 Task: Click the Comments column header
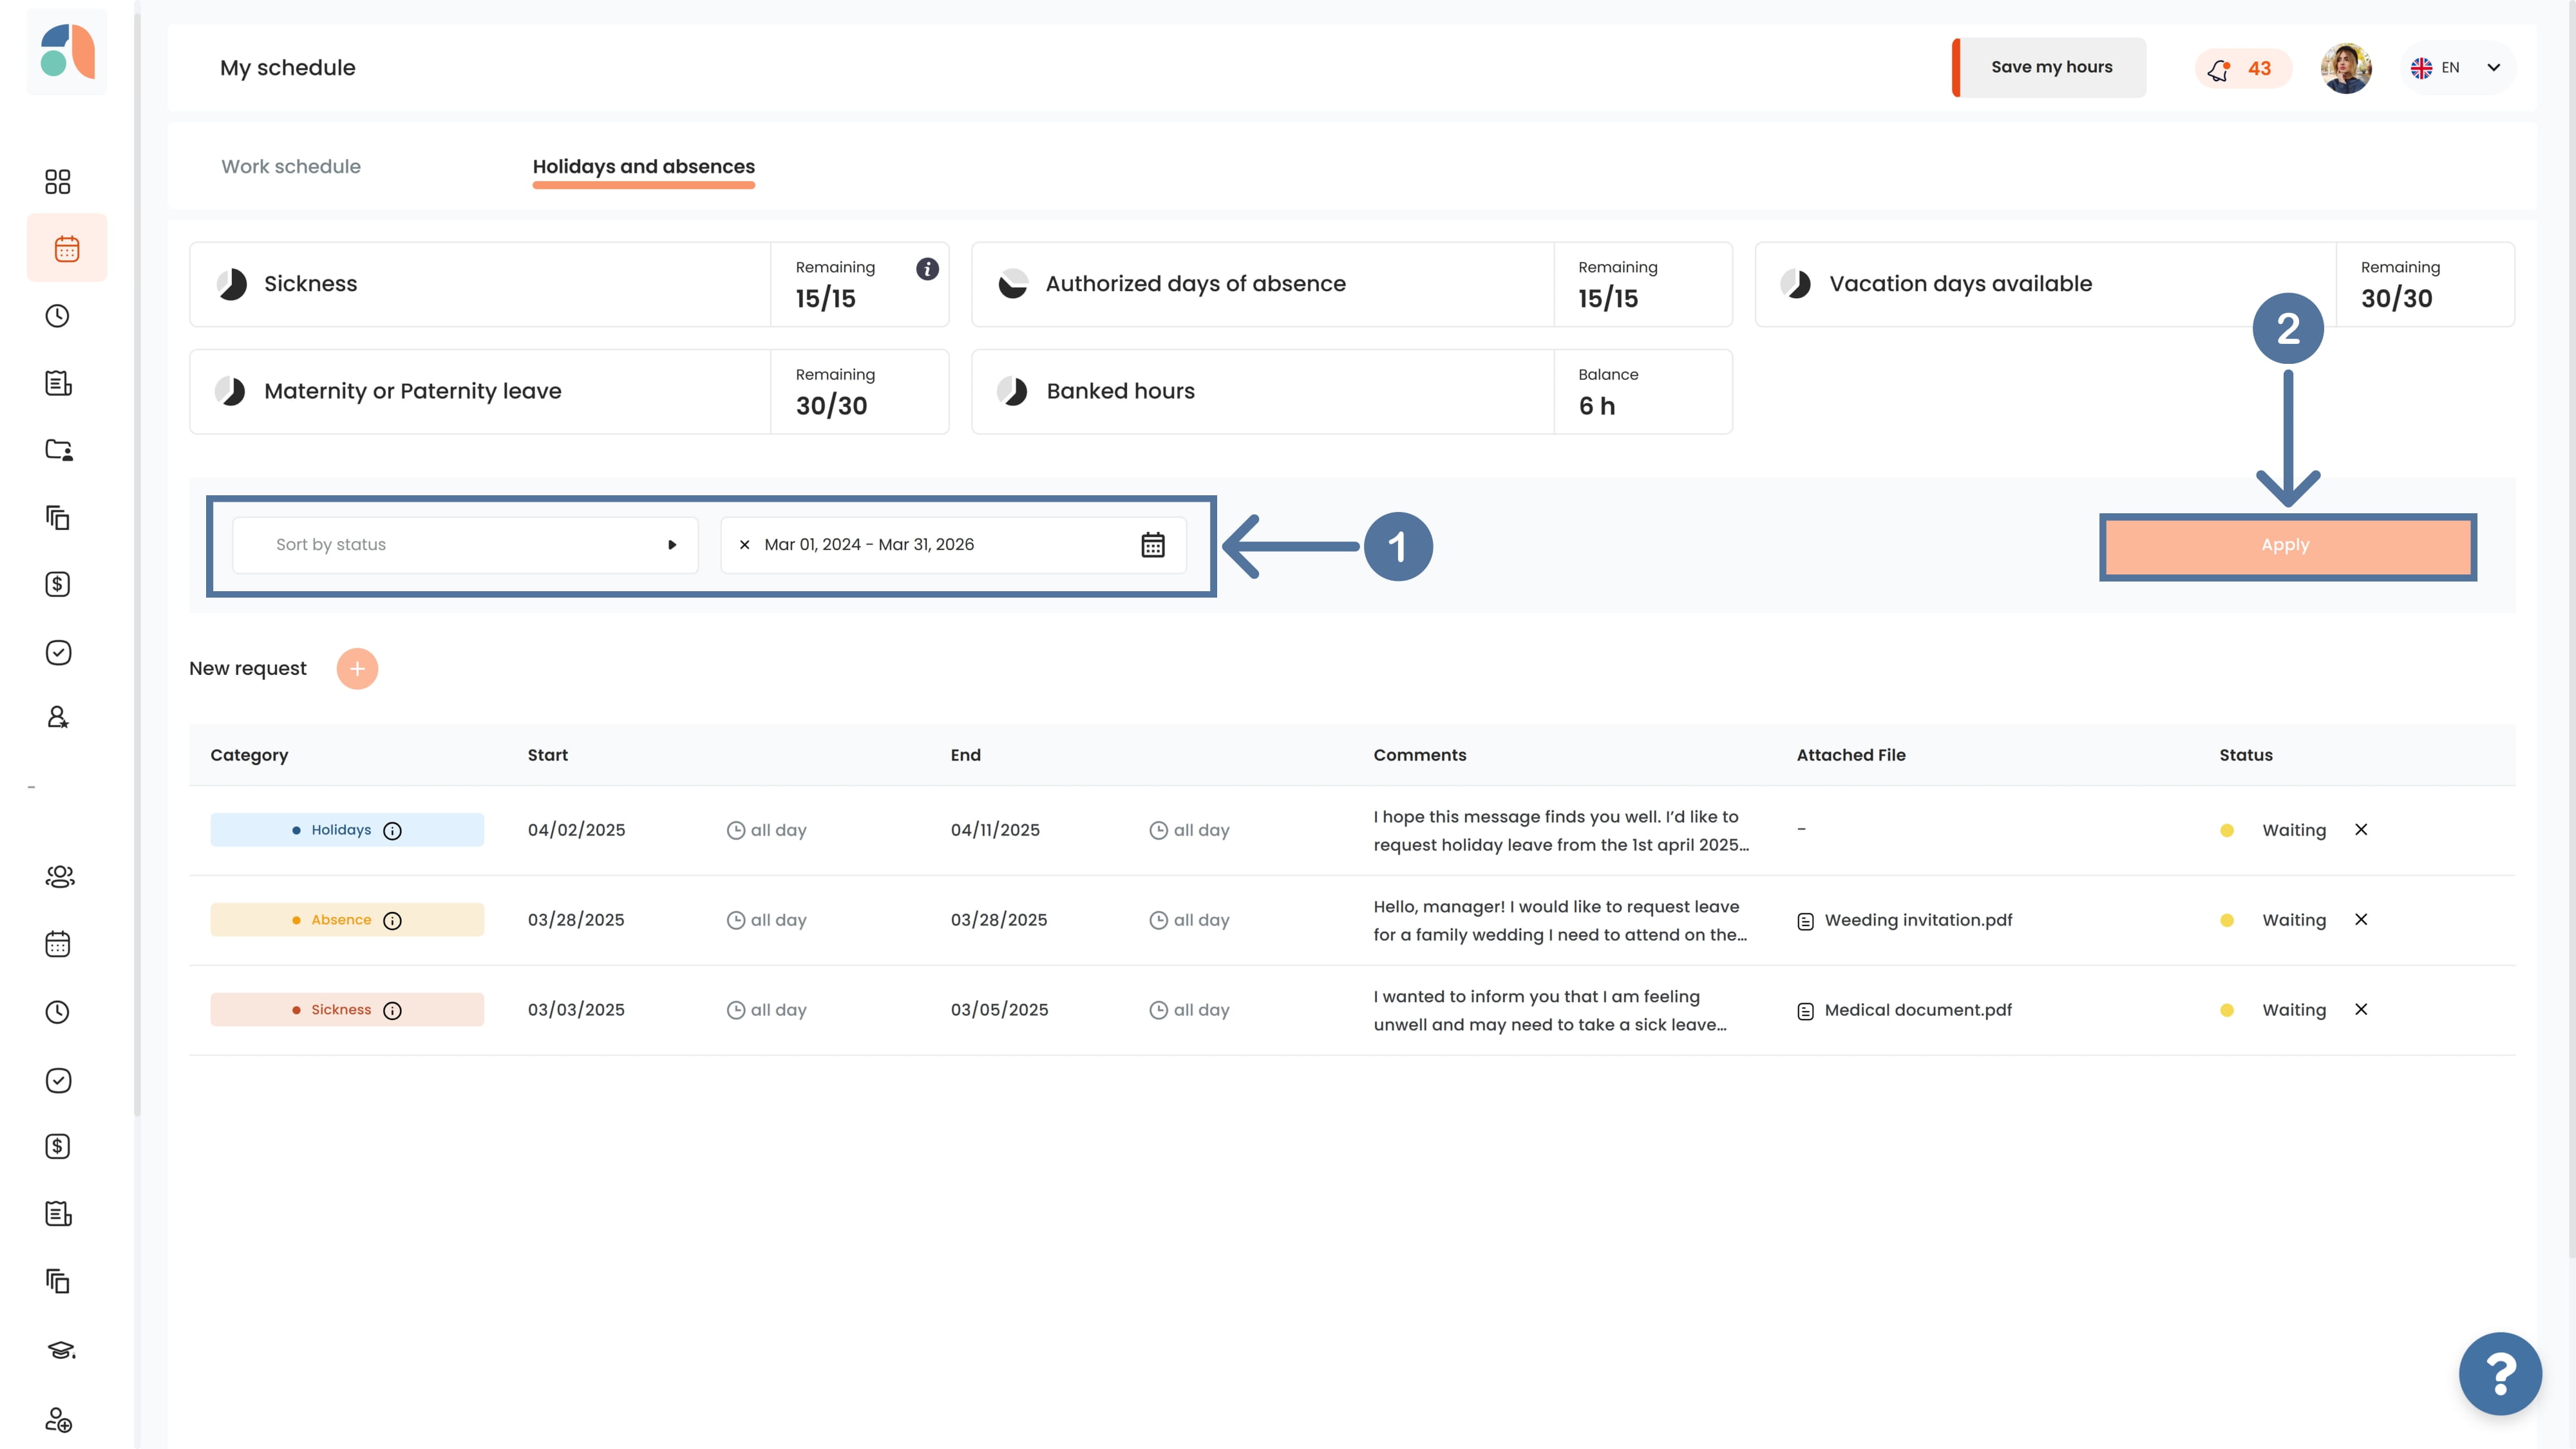(x=1419, y=755)
